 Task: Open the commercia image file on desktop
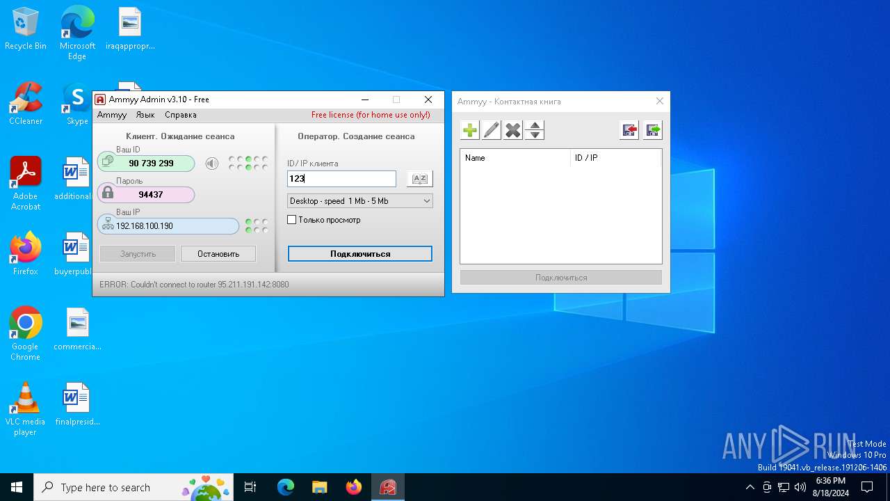[x=77, y=329]
